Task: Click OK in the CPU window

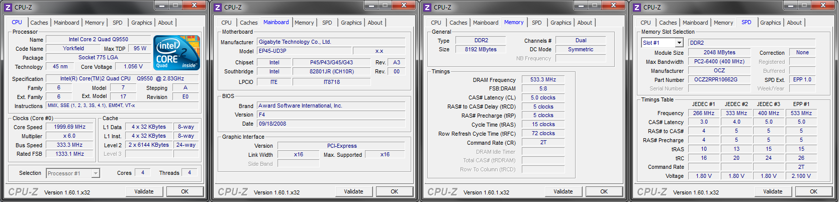Action: click(x=185, y=191)
